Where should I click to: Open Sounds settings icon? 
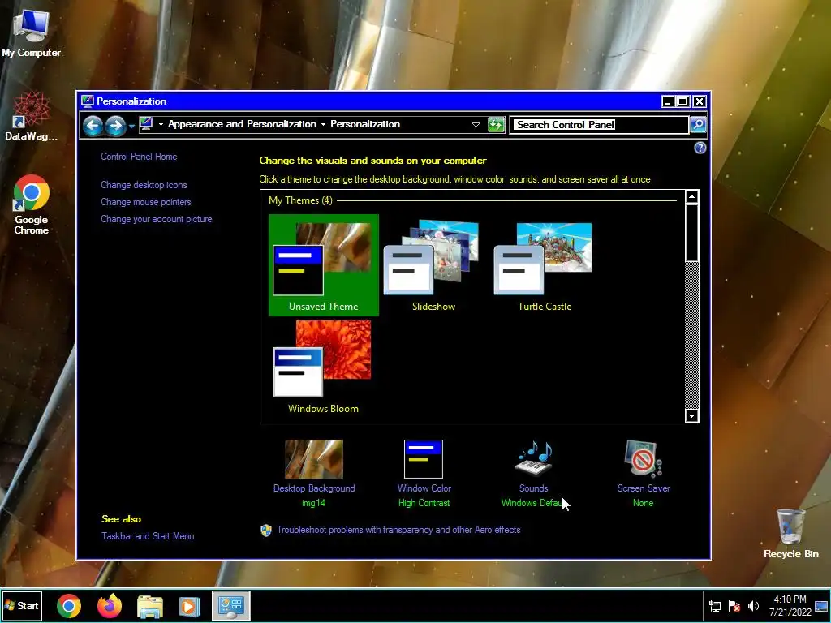point(534,459)
